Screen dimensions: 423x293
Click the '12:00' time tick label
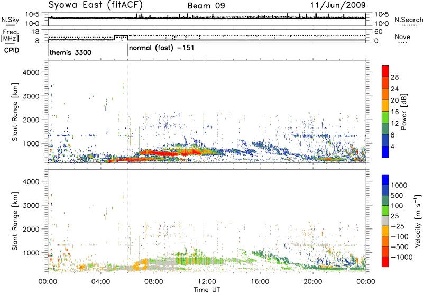(207, 282)
